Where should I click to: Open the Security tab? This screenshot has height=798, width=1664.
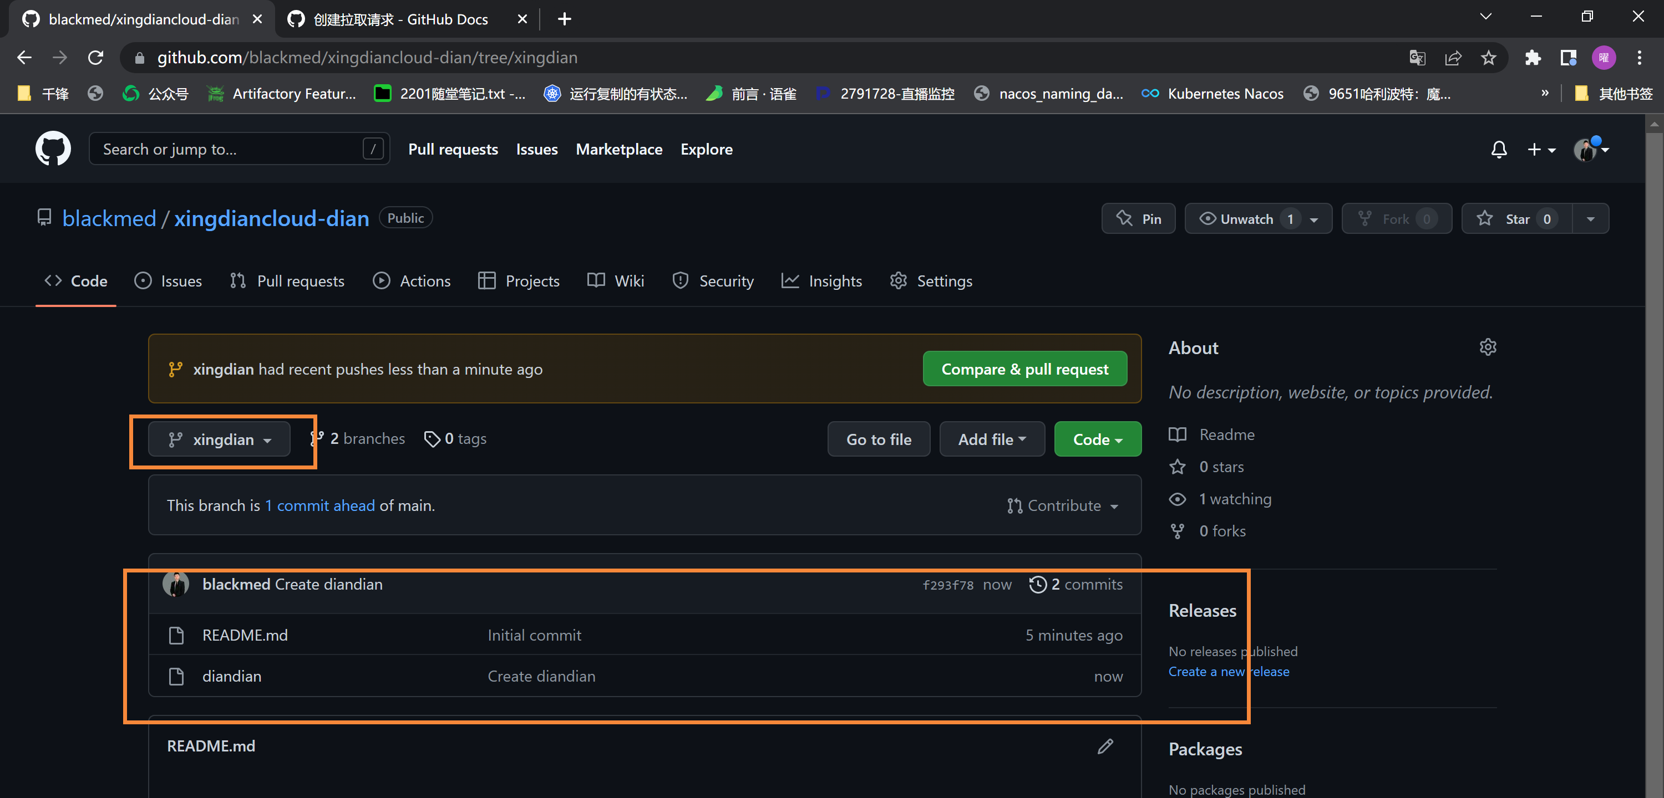tap(713, 281)
